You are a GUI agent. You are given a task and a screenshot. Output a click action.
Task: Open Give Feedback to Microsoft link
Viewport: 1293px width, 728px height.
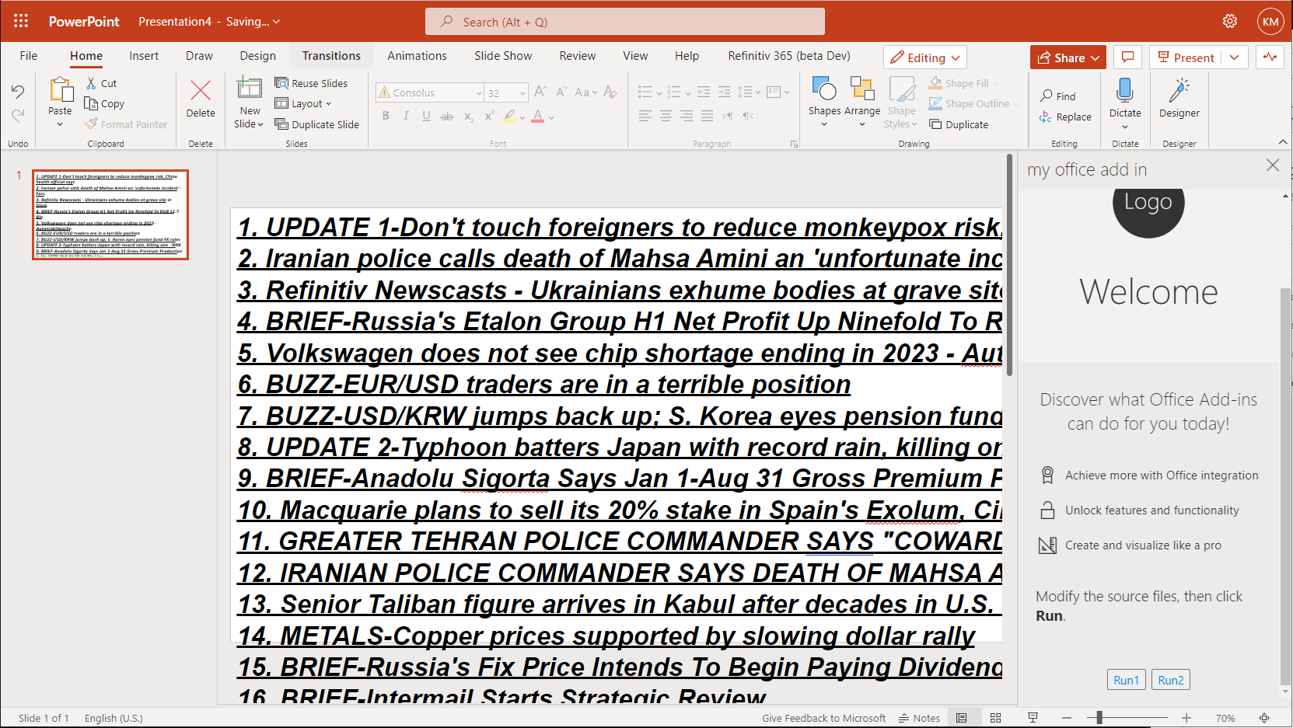[x=823, y=717]
